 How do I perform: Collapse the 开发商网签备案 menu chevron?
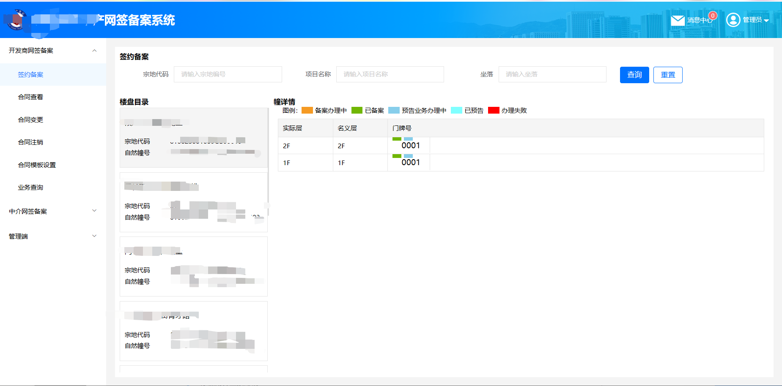click(94, 50)
